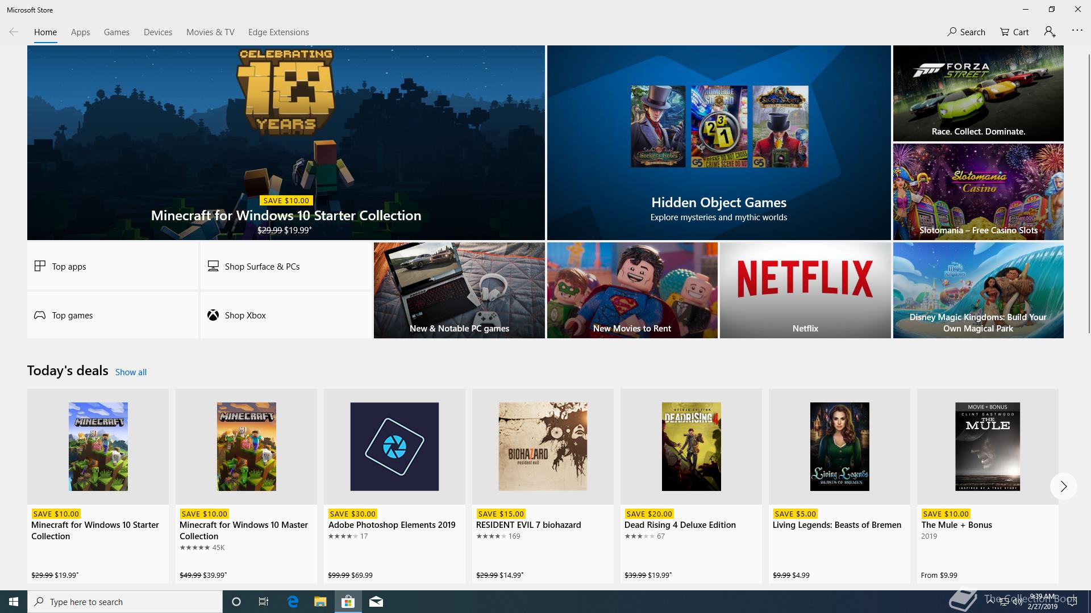This screenshot has height=613, width=1091.
Task: Click the Homicide Squad game cover
Action: [719, 127]
